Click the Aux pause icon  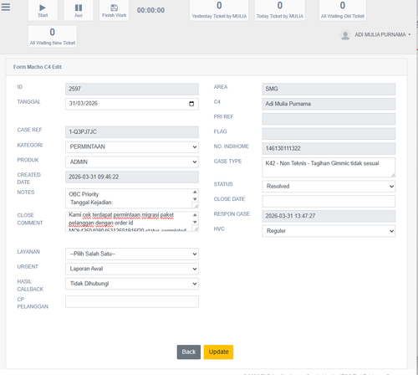pos(79,8)
